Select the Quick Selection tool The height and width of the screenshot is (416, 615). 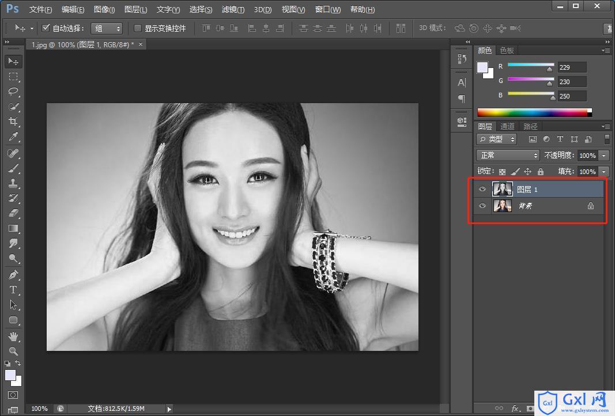click(x=13, y=106)
